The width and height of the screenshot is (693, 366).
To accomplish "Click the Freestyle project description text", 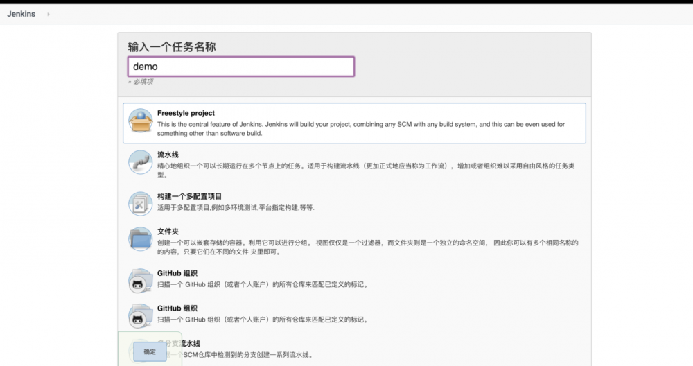I will [361, 129].
